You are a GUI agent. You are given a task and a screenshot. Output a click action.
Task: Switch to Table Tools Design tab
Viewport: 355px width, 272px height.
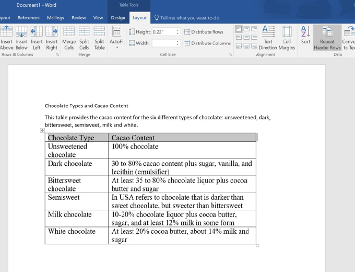click(118, 18)
